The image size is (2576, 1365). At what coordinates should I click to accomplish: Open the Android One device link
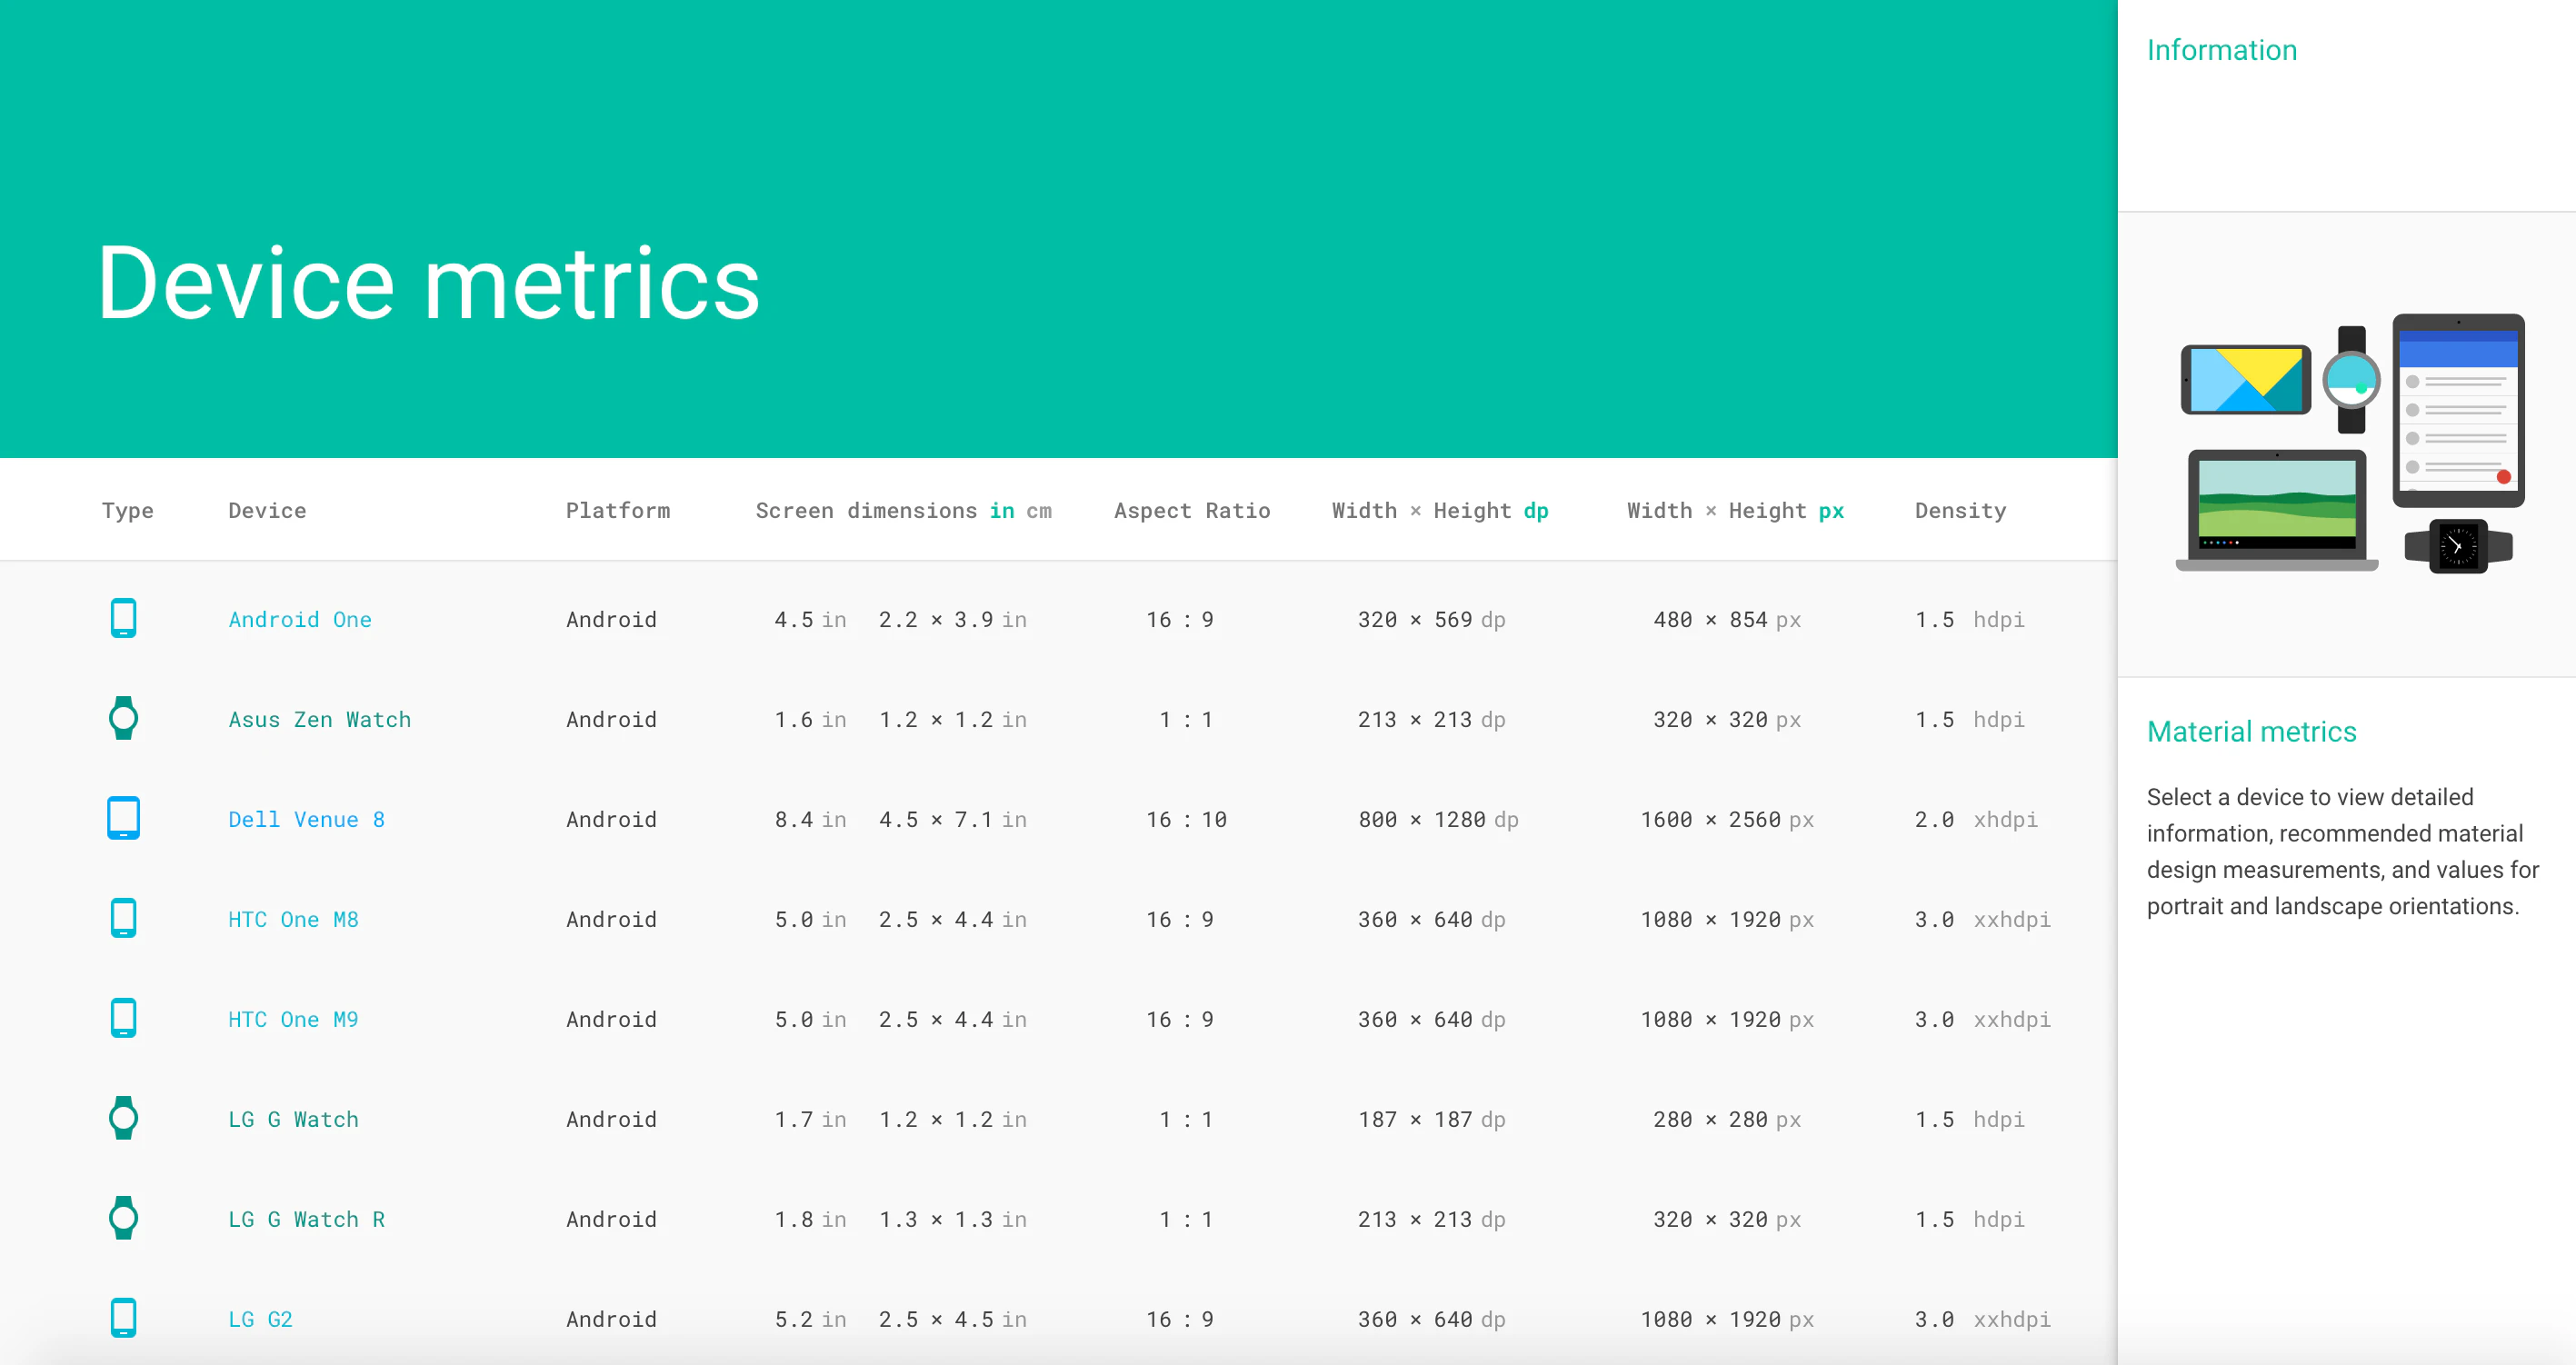[299, 620]
